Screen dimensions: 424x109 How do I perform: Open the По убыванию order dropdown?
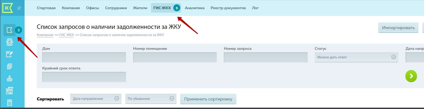(151, 99)
